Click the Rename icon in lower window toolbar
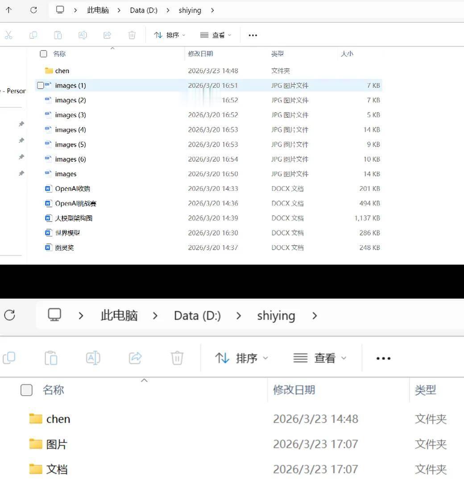Viewport: 464px width, 489px height. [x=93, y=358]
